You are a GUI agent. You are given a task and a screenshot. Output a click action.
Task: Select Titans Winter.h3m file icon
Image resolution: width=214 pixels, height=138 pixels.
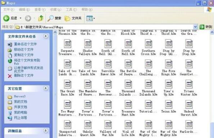coord(189,84)
